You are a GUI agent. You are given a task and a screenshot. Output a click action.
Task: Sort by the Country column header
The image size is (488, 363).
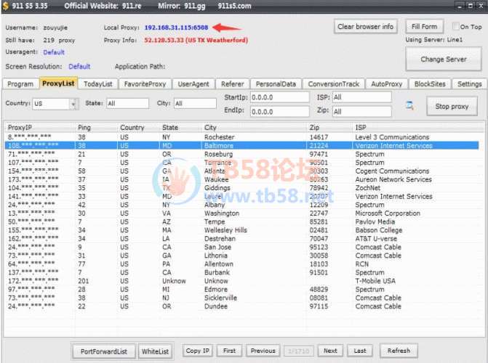pos(132,128)
